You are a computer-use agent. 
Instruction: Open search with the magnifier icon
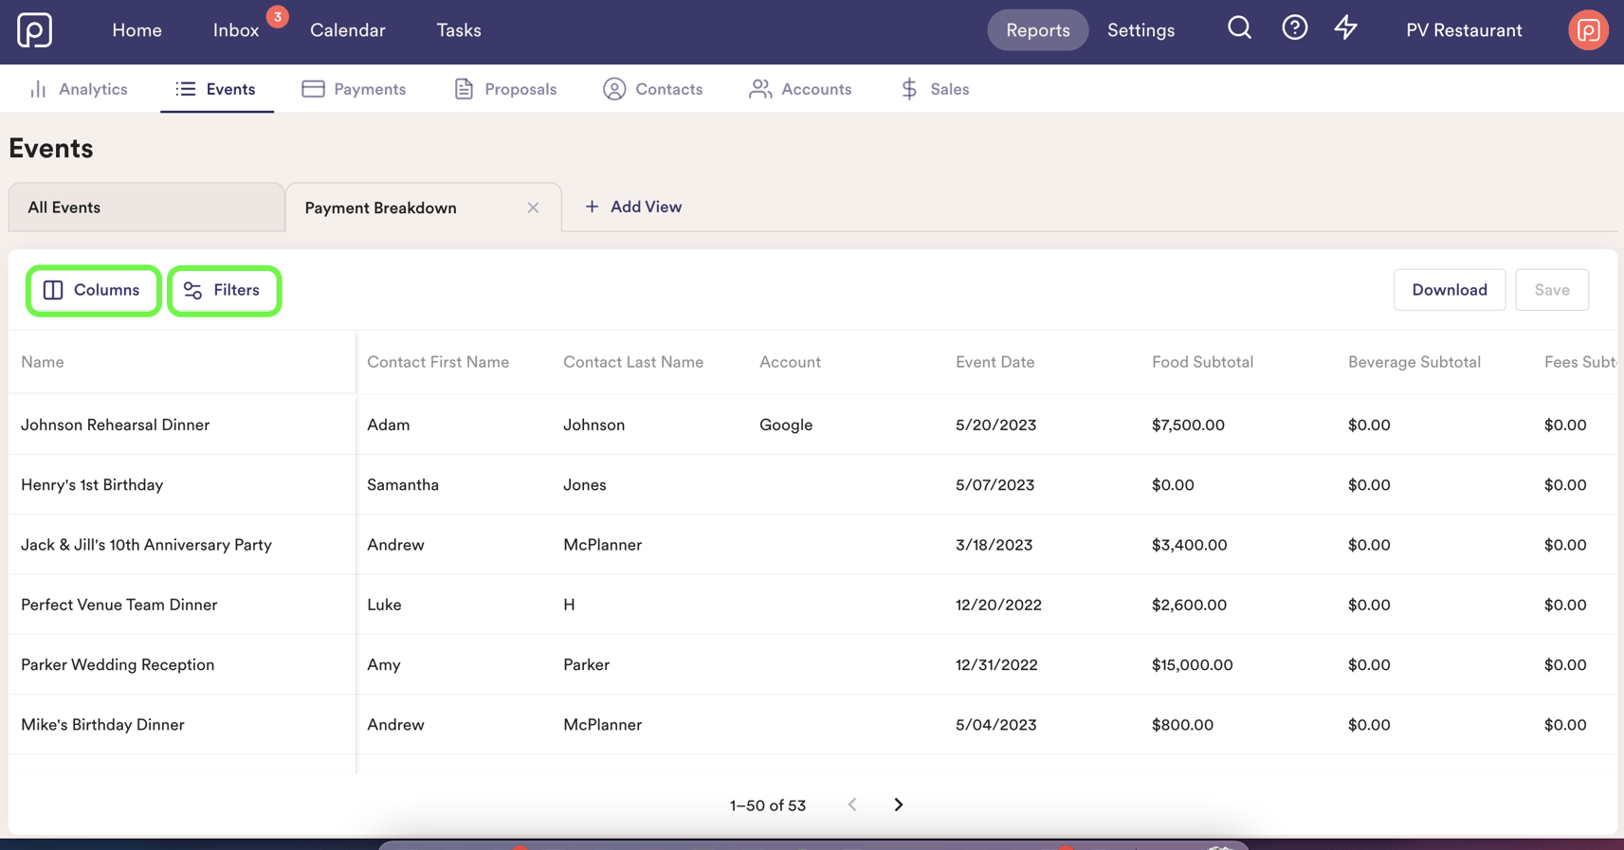1239,28
